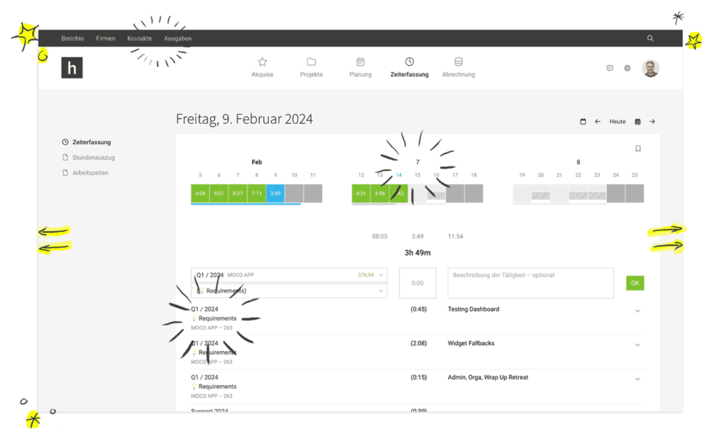
Task: Go to previous day arrow
Action: 597,122
